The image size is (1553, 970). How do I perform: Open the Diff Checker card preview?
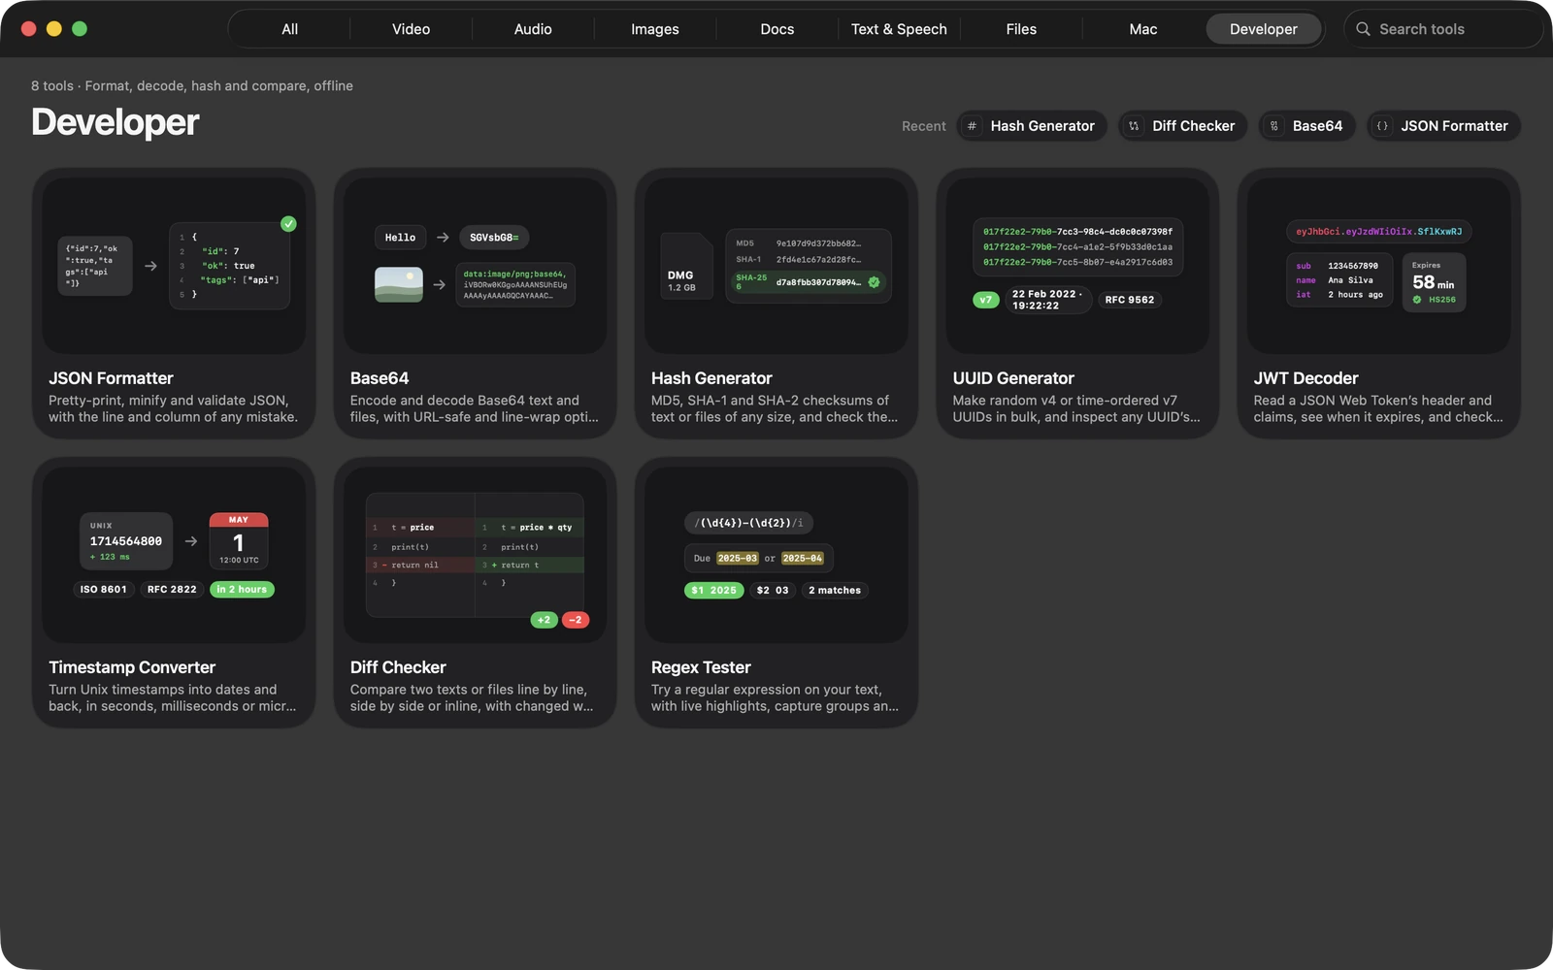(475, 555)
